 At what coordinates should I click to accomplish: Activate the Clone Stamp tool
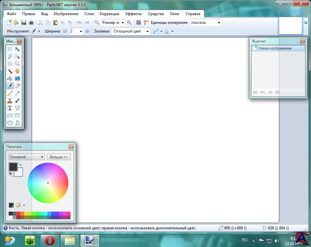click(x=10, y=101)
